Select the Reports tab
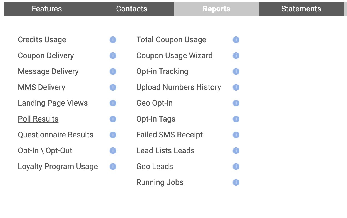The image size is (347, 218). coord(216,9)
